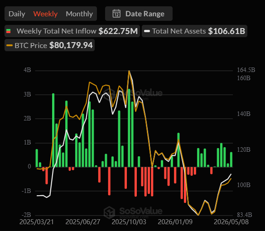Viewport: 265px width, 231px height.
Task: Click the $622.75M inflow value
Action: [118, 31]
